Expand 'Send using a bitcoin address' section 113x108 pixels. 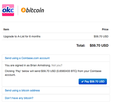[22, 91]
